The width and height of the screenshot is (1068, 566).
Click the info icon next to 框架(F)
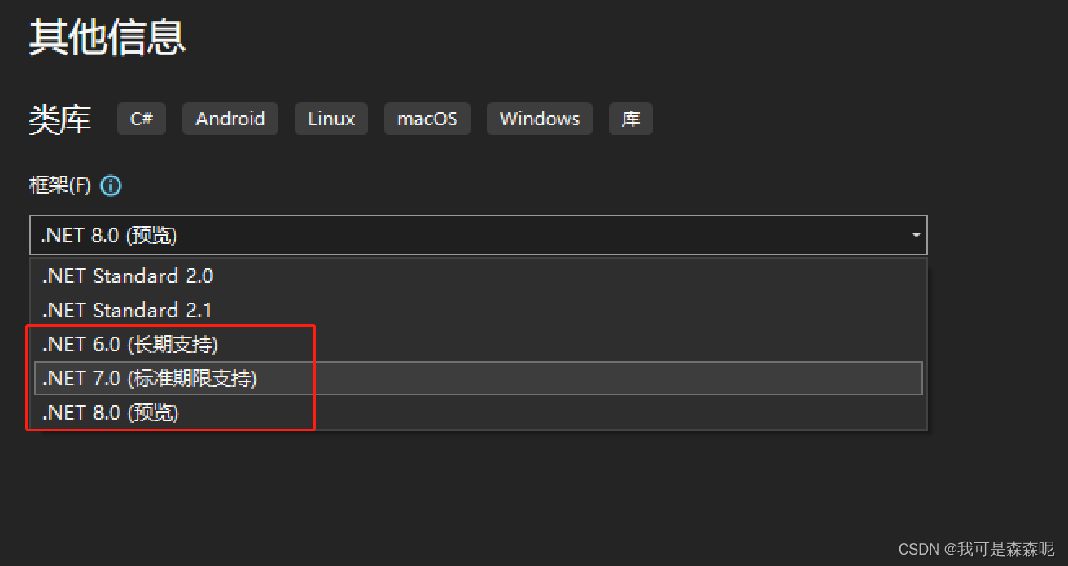tap(111, 185)
